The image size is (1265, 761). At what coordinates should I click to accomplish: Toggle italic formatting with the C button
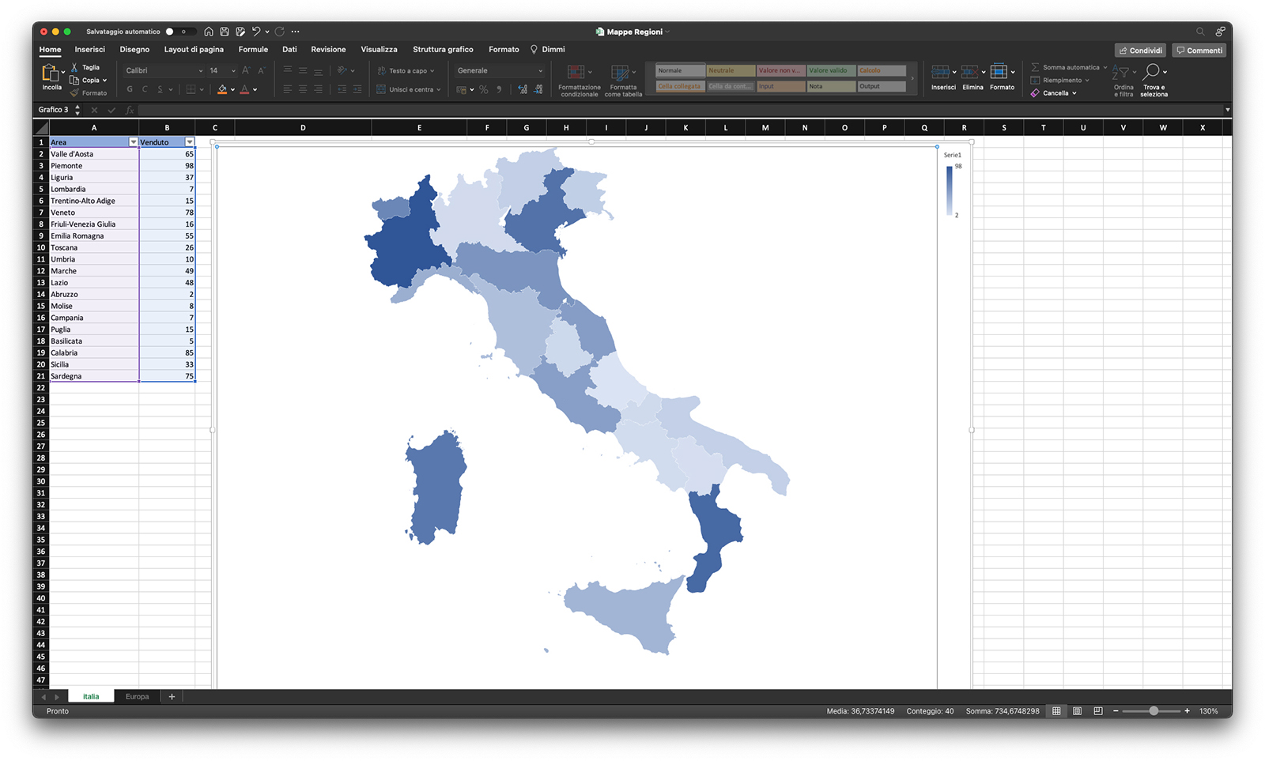[x=145, y=90]
